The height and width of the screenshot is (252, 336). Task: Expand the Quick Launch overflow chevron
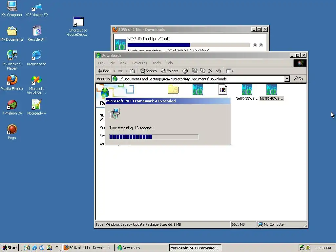point(56,247)
